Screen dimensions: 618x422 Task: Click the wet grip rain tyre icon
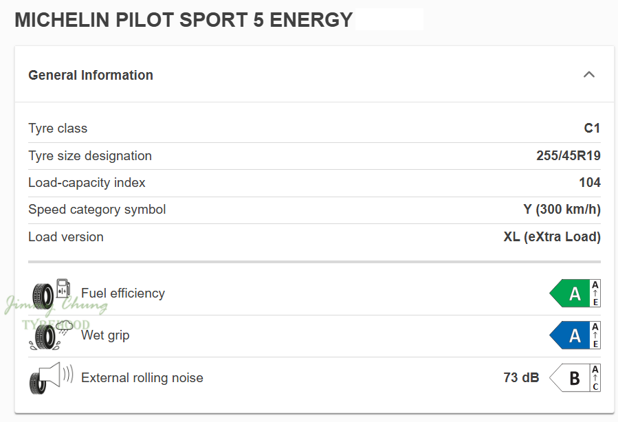tap(51, 335)
